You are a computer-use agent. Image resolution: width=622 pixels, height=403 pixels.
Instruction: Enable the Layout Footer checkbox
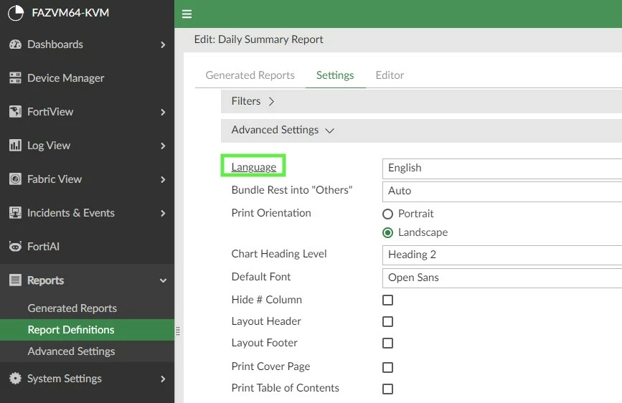(387, 343)
